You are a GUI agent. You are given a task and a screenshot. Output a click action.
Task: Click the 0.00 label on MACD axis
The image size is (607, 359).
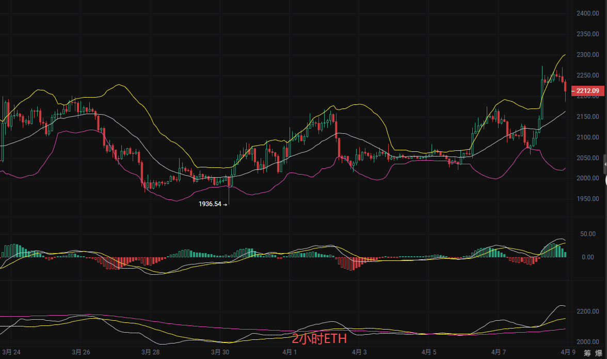click(587, 257)
